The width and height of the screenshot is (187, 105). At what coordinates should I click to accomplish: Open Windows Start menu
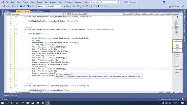(2, 103)
